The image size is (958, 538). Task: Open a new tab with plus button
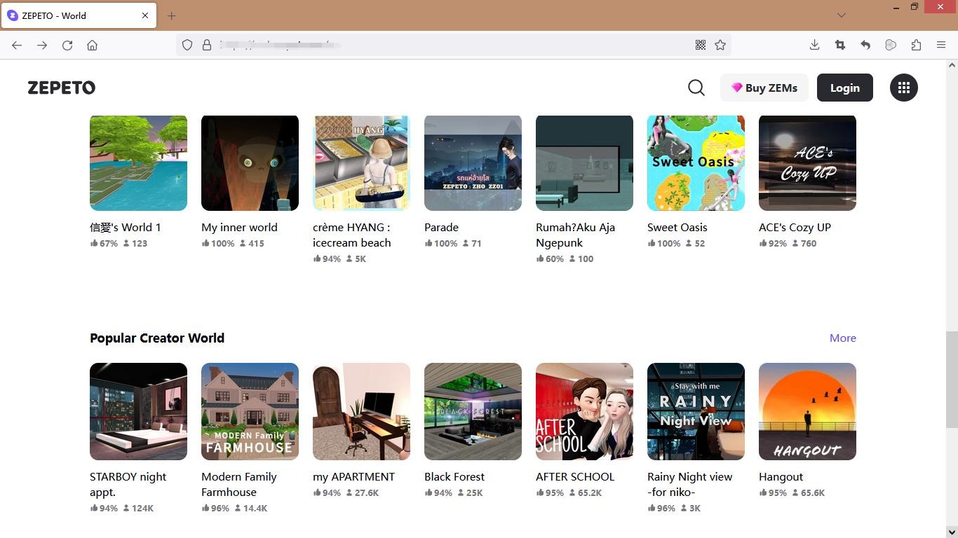tap(172, 15)
